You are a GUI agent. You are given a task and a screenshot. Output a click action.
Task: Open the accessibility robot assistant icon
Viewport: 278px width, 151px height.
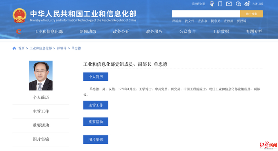212,4
